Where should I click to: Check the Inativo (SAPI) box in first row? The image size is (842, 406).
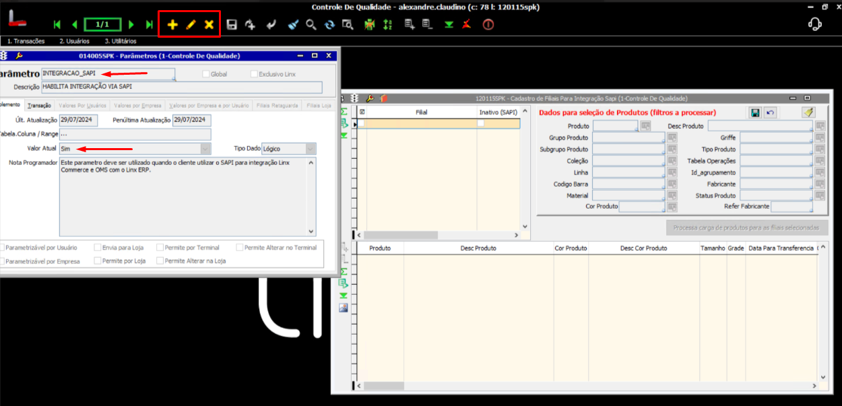(x=481, y=124)
